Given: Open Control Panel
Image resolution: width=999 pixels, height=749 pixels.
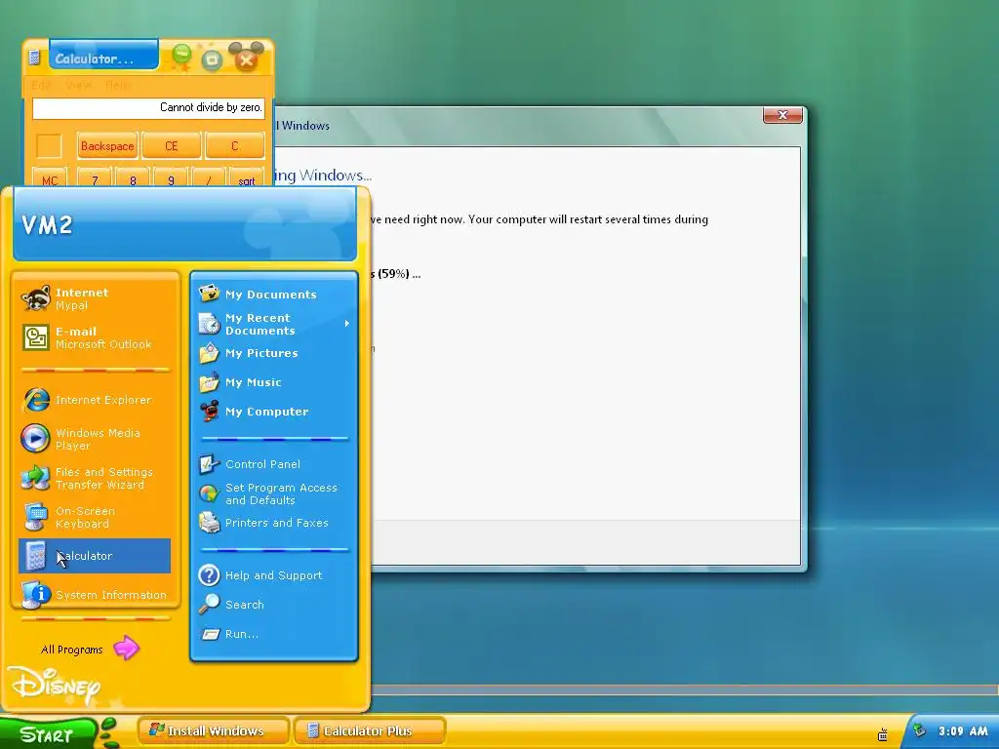Looking at the screenshot, I should tap(274, 464).
